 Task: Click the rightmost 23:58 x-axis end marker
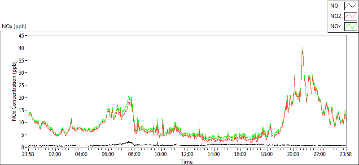coord(346,154)
